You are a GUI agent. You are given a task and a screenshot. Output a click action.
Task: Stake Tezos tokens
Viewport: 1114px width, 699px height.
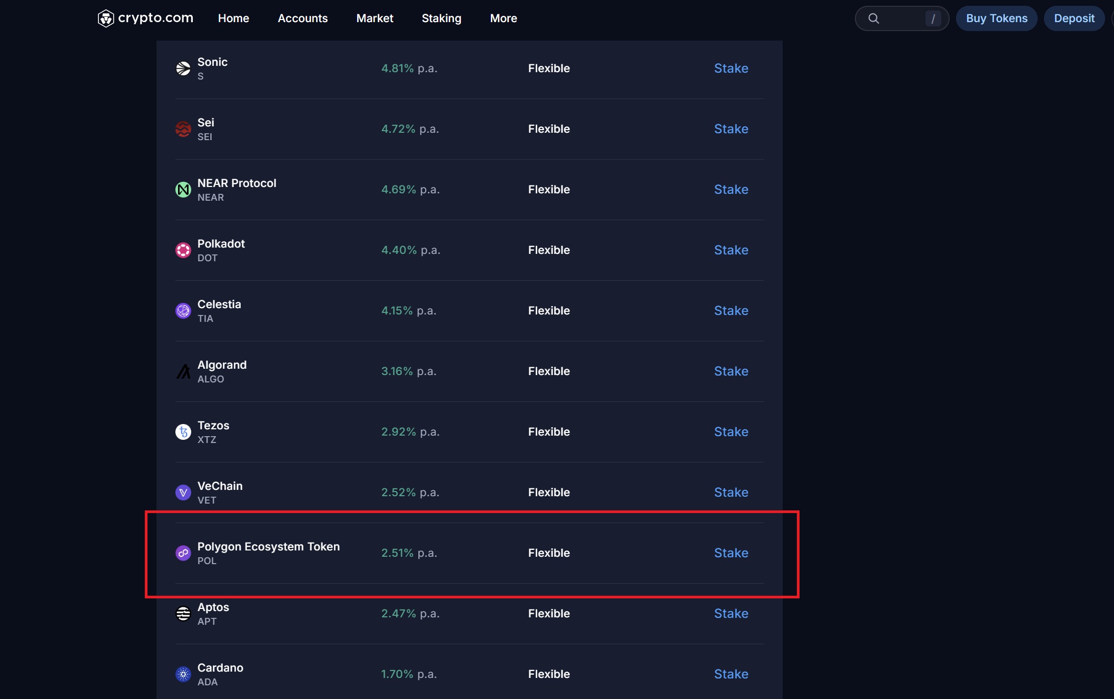point(731,432)
